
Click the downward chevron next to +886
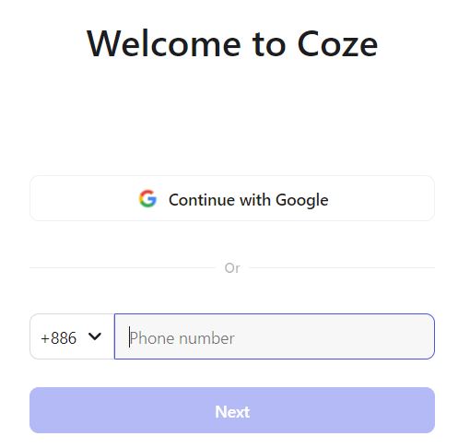click(x=94, y=336)
